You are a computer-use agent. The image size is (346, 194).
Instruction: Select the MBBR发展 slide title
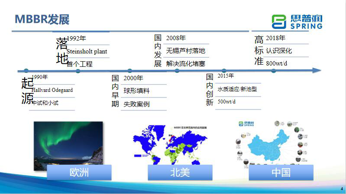42,19
